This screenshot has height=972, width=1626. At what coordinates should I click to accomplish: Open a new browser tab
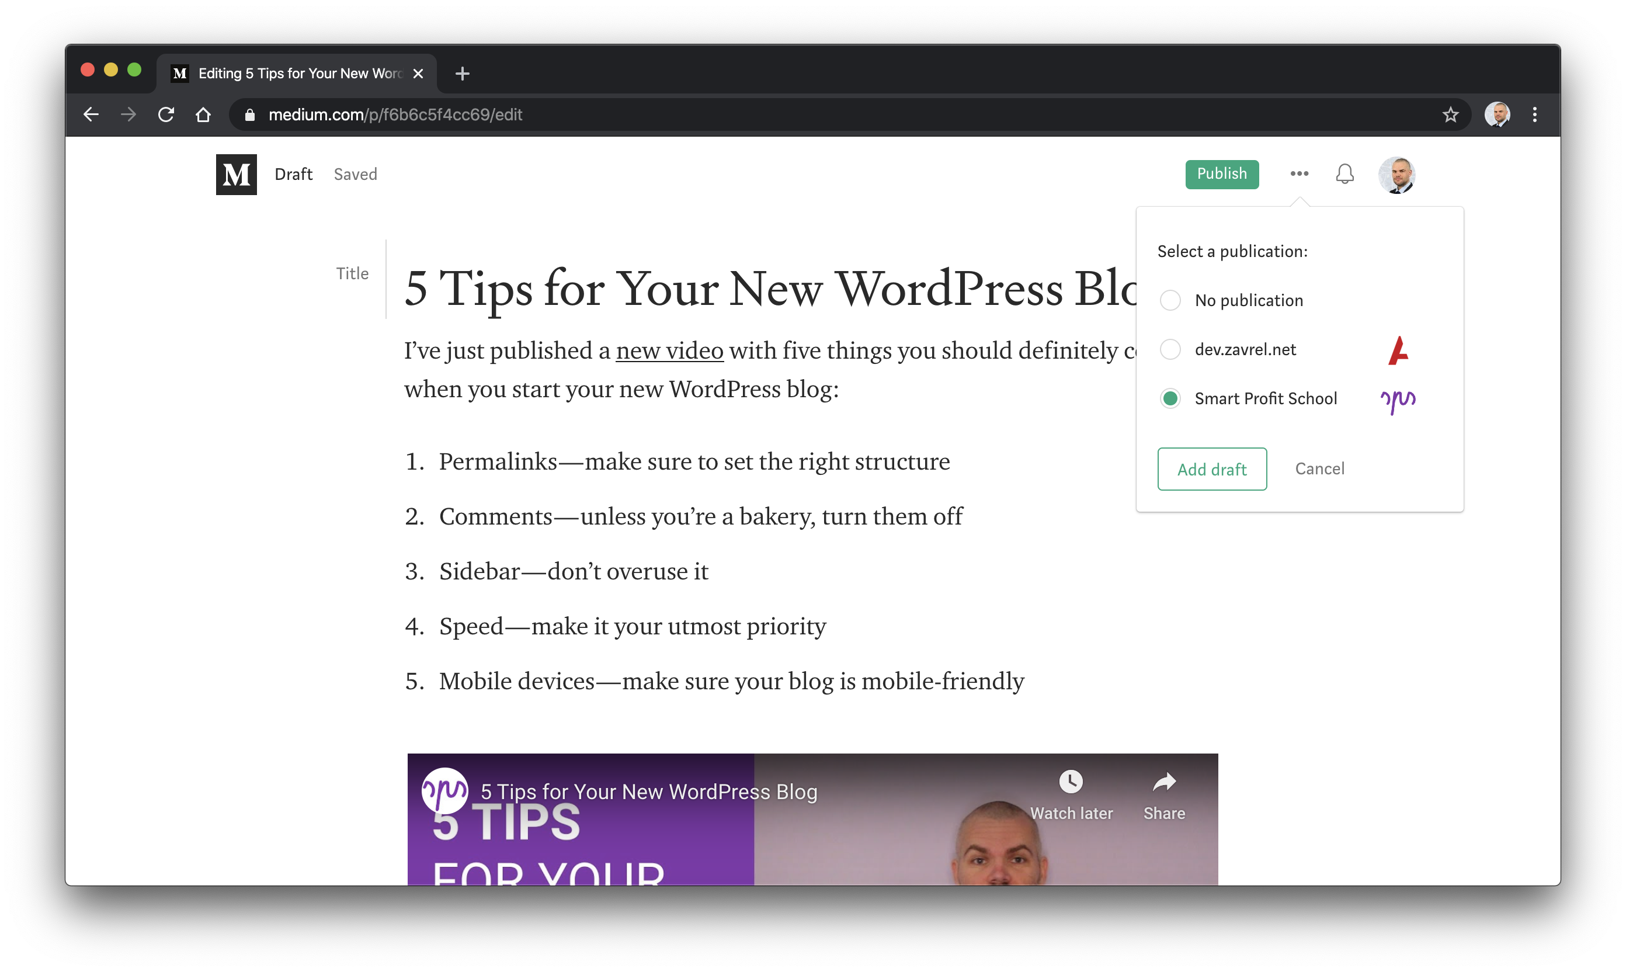point(461,74)
